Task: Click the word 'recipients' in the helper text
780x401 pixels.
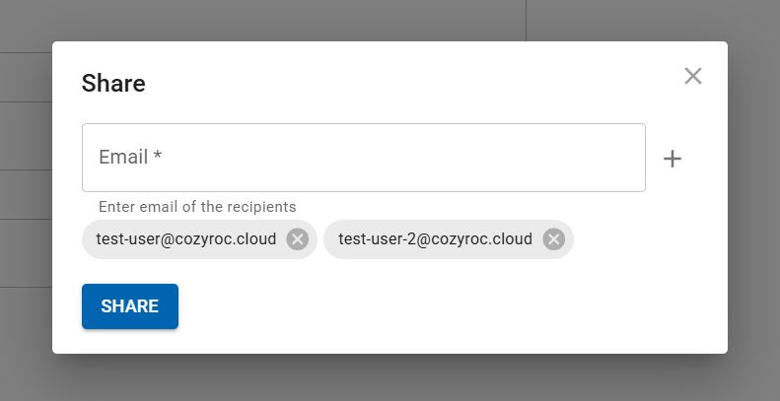Action: 265,207
